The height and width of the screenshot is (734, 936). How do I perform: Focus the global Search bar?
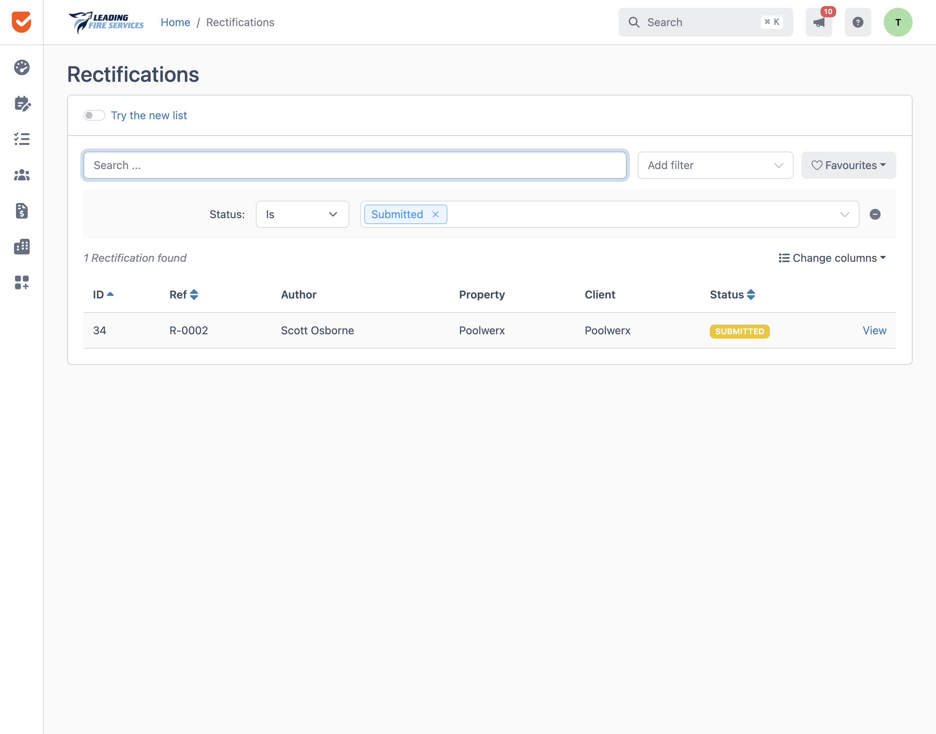pyautogui.click(x=705, y=22)
